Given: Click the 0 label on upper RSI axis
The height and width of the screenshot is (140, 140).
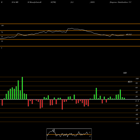Looking at the screenshot, I should (1, 48).
